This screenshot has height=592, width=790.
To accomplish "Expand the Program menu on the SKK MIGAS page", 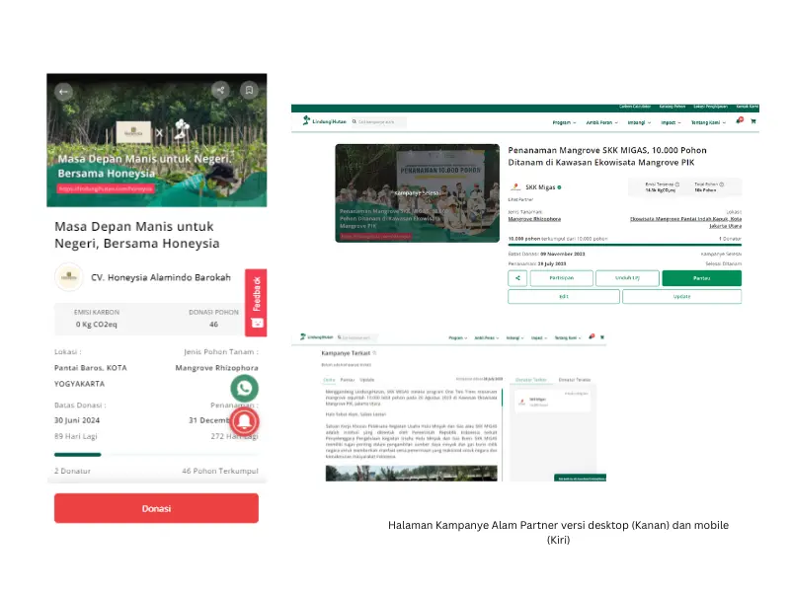I will [564, 122].
